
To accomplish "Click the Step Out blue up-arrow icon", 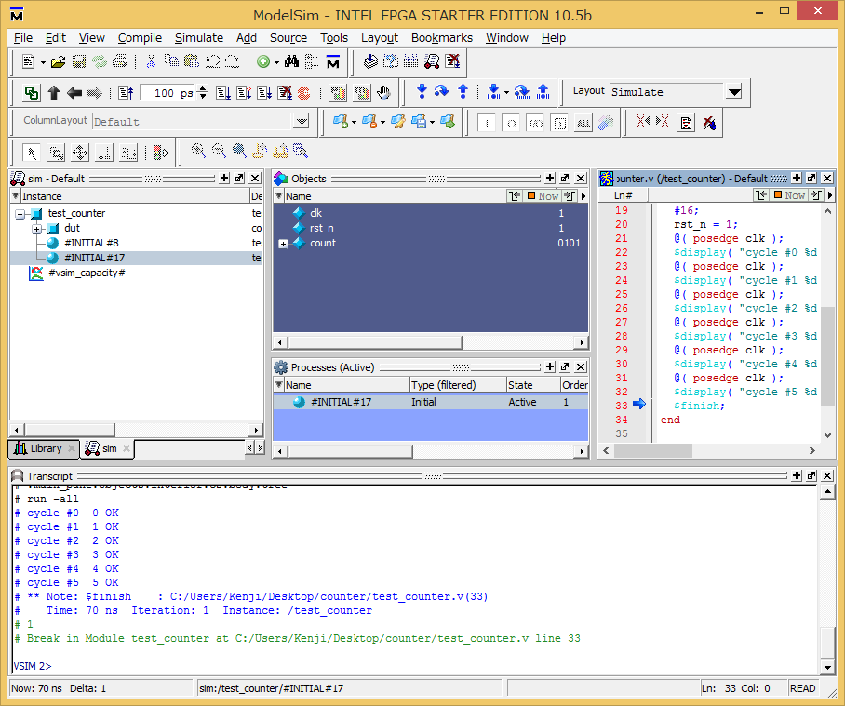I will click(463, 91).
